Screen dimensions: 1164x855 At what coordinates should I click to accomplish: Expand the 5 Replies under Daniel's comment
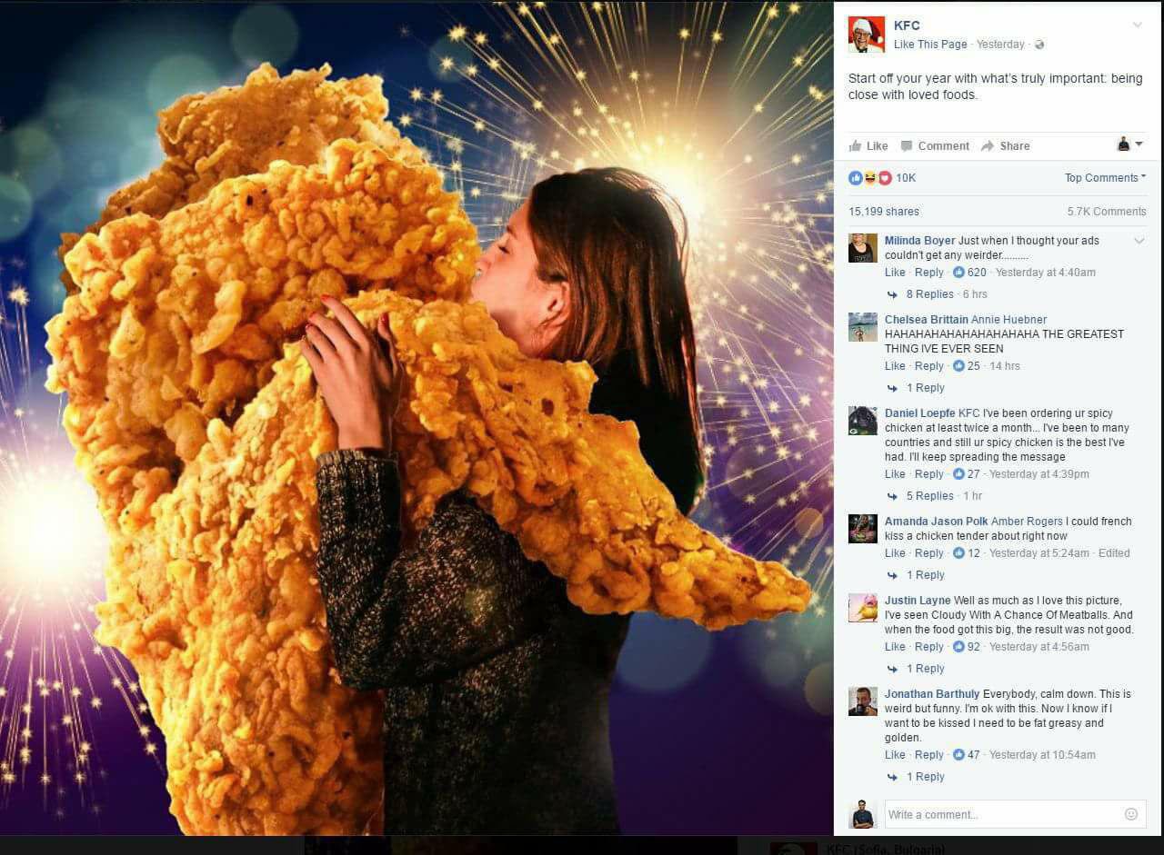click(x=929, y=496)
